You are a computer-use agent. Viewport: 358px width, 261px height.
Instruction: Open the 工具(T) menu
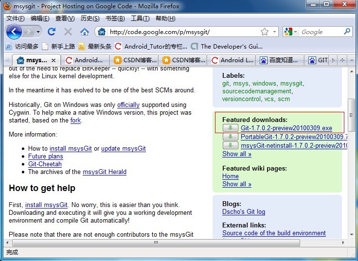140,18
